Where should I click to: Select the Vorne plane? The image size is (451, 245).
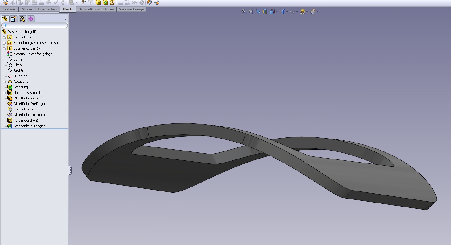(18, 59)
